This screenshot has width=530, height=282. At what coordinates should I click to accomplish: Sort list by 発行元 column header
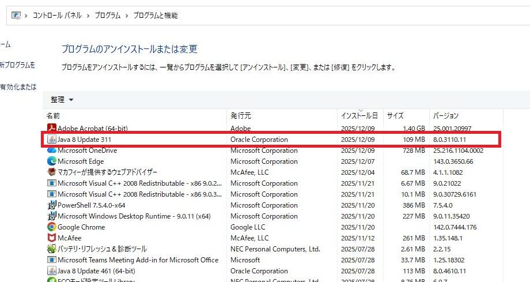tap(240, 116)
